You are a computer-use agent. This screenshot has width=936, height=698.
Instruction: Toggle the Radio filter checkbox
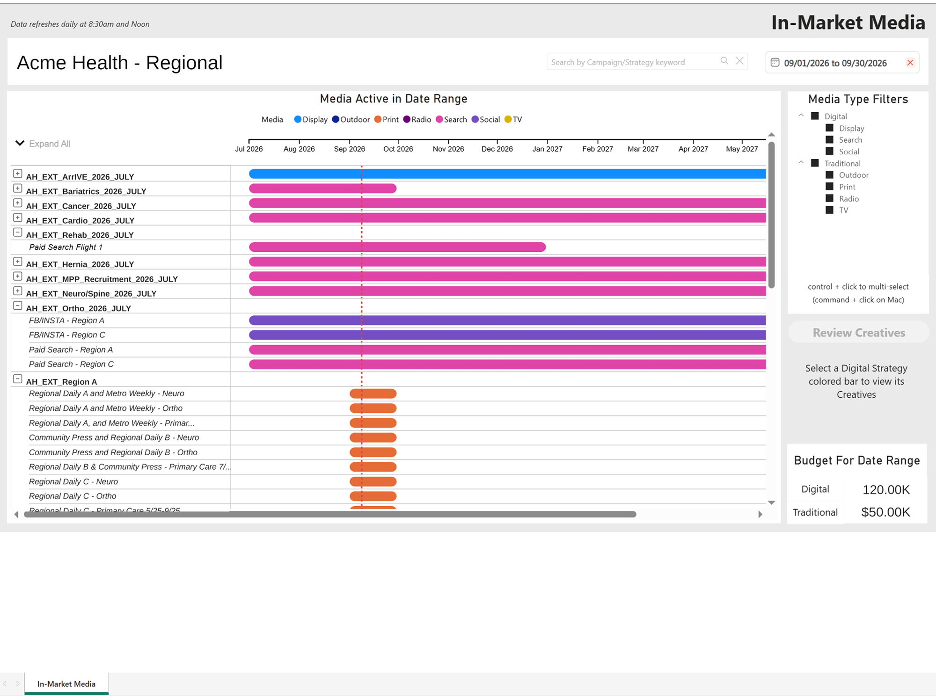[829, 198]
